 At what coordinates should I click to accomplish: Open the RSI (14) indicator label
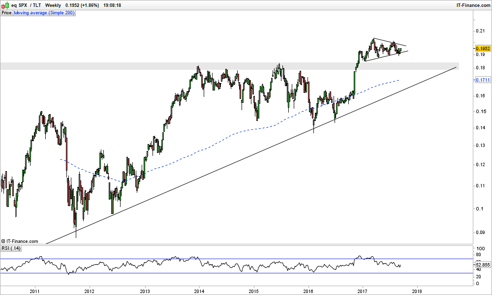pos(11,248)
